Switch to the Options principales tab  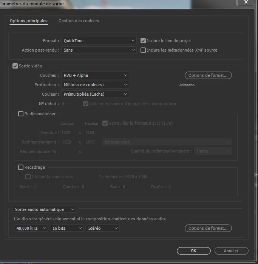click(29, 21)
